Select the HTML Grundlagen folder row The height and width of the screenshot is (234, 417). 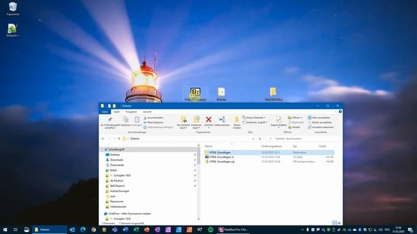[x=269, y=153]
